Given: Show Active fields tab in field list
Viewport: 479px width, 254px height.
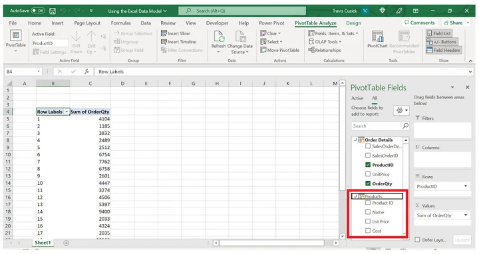Looking at the screenshot, I should tap(357, 98).
